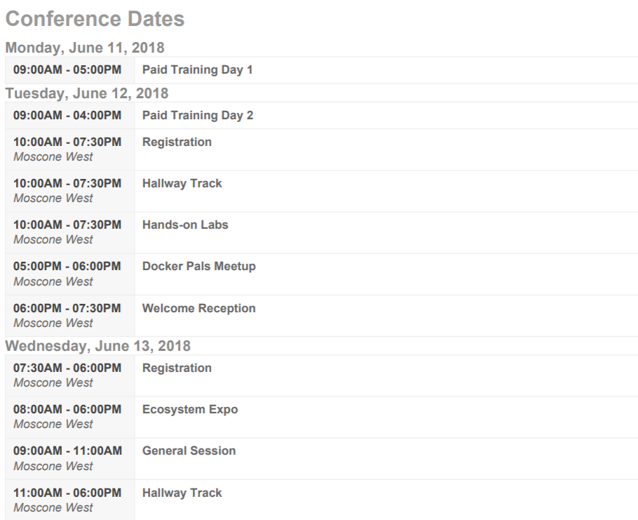Open the Docker Pals Meetup entry
Screen dimensions: 638x520
pos(198,267)
